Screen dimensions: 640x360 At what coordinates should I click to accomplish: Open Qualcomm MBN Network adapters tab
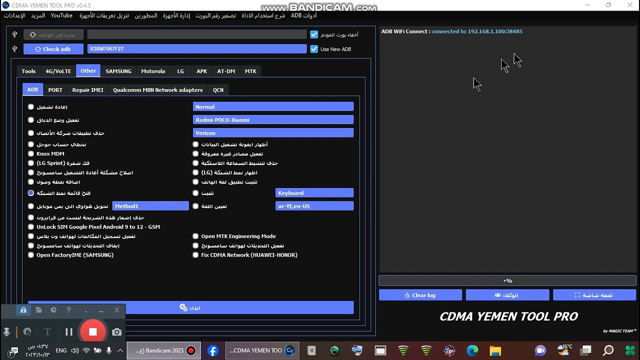157,90
